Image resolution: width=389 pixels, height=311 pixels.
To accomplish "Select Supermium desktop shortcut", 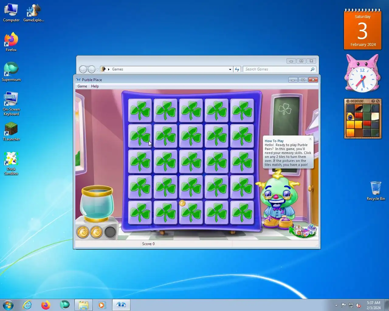I will click(x=11, y=72).
